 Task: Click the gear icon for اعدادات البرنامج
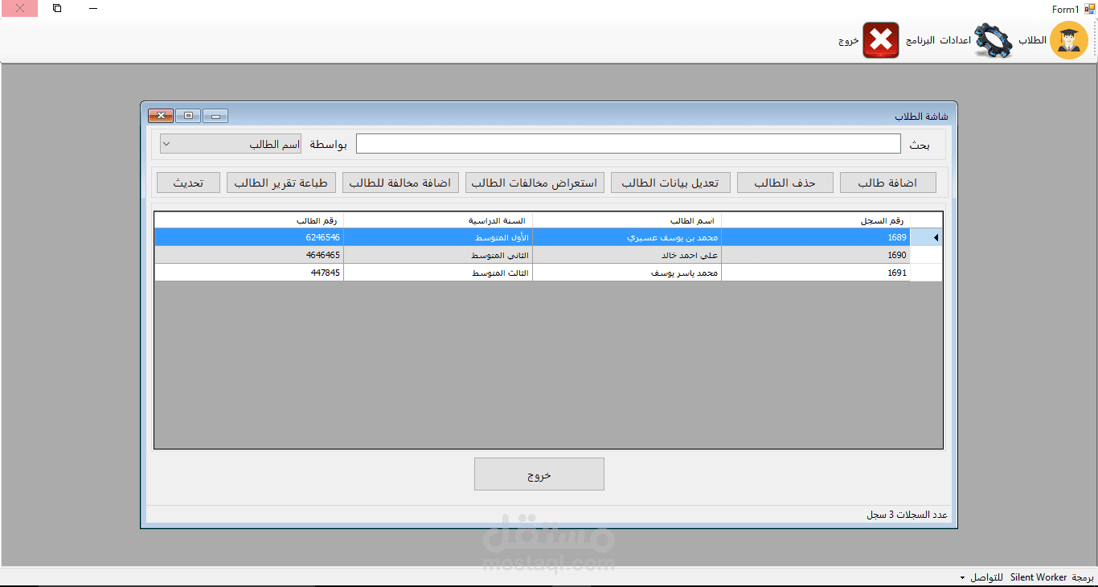[994, 40]
